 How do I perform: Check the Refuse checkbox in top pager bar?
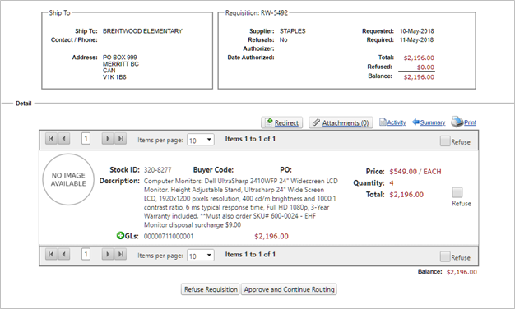point(445,141)
